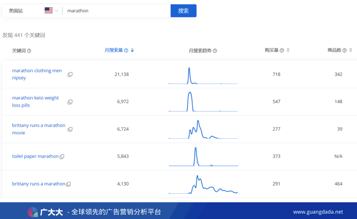Click trend chart for 'marathon keto weight loss pills'
The image size is (357, 219).
[203, 102]
